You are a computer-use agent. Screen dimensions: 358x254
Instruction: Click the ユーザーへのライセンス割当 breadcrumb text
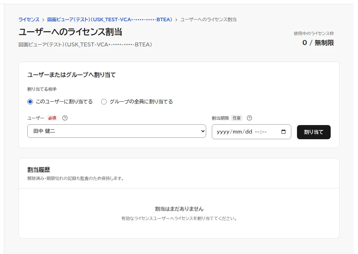coord(208,19)
